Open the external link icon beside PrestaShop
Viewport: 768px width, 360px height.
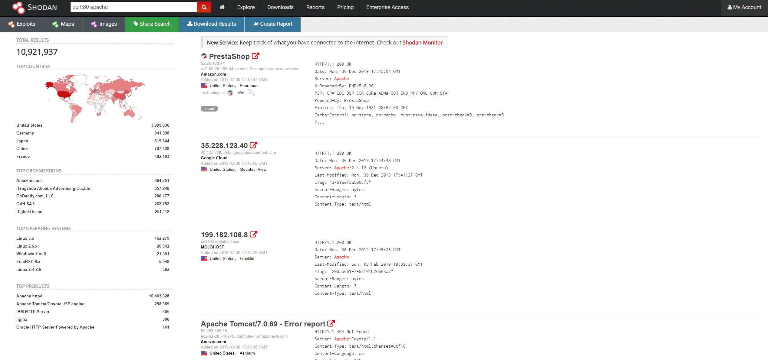click(x=256, y=56)
